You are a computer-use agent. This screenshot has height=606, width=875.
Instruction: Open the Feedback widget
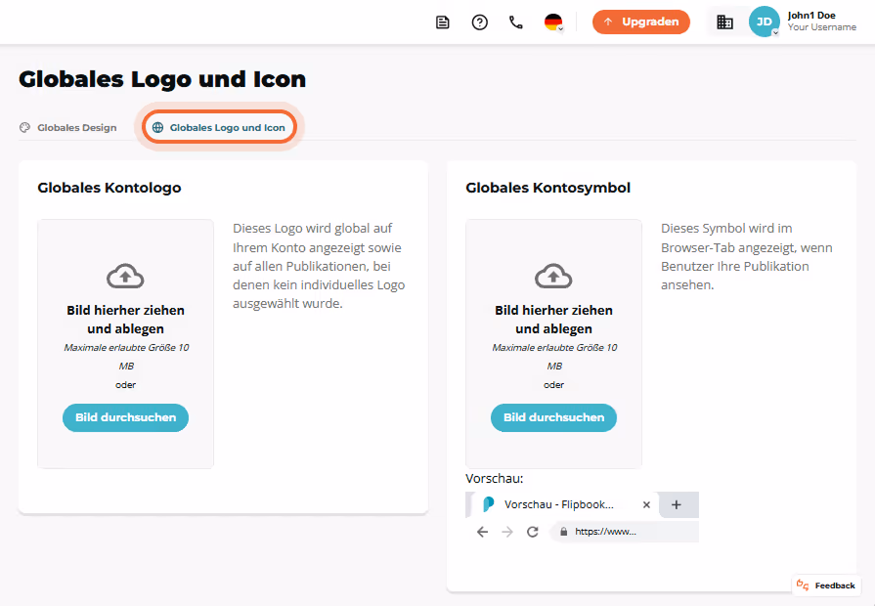pos(826,585)
